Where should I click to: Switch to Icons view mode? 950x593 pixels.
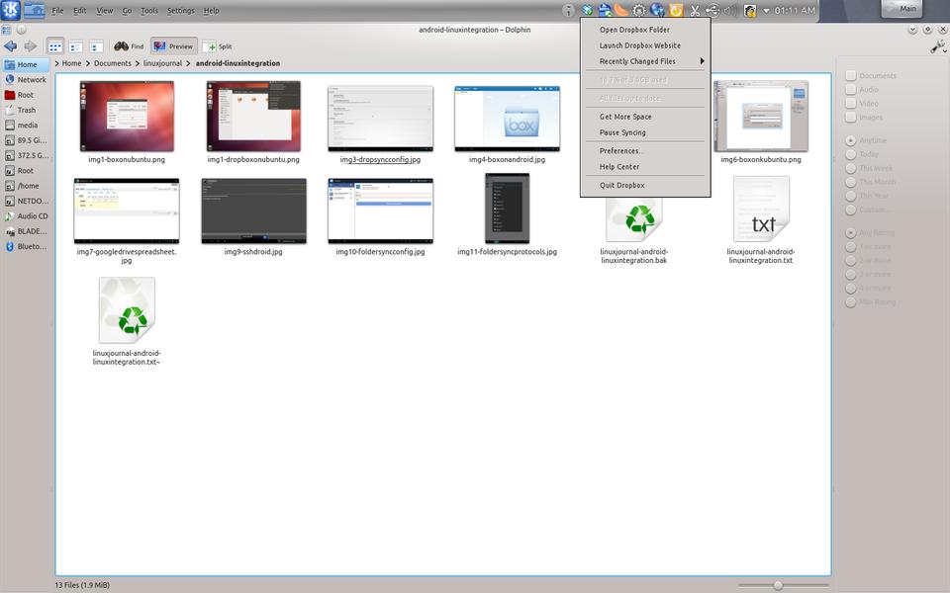point(55,46)
